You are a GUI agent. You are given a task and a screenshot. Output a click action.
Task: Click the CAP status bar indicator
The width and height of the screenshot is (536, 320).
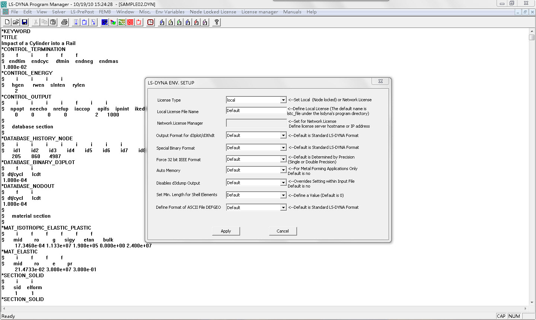pyautogui.click(x=501, y=316)
